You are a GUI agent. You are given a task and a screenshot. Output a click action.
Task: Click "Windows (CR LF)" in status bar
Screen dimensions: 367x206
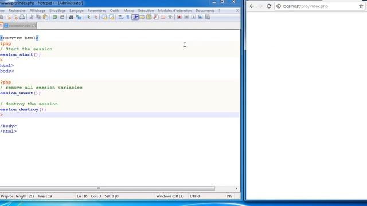click(170, 196)
